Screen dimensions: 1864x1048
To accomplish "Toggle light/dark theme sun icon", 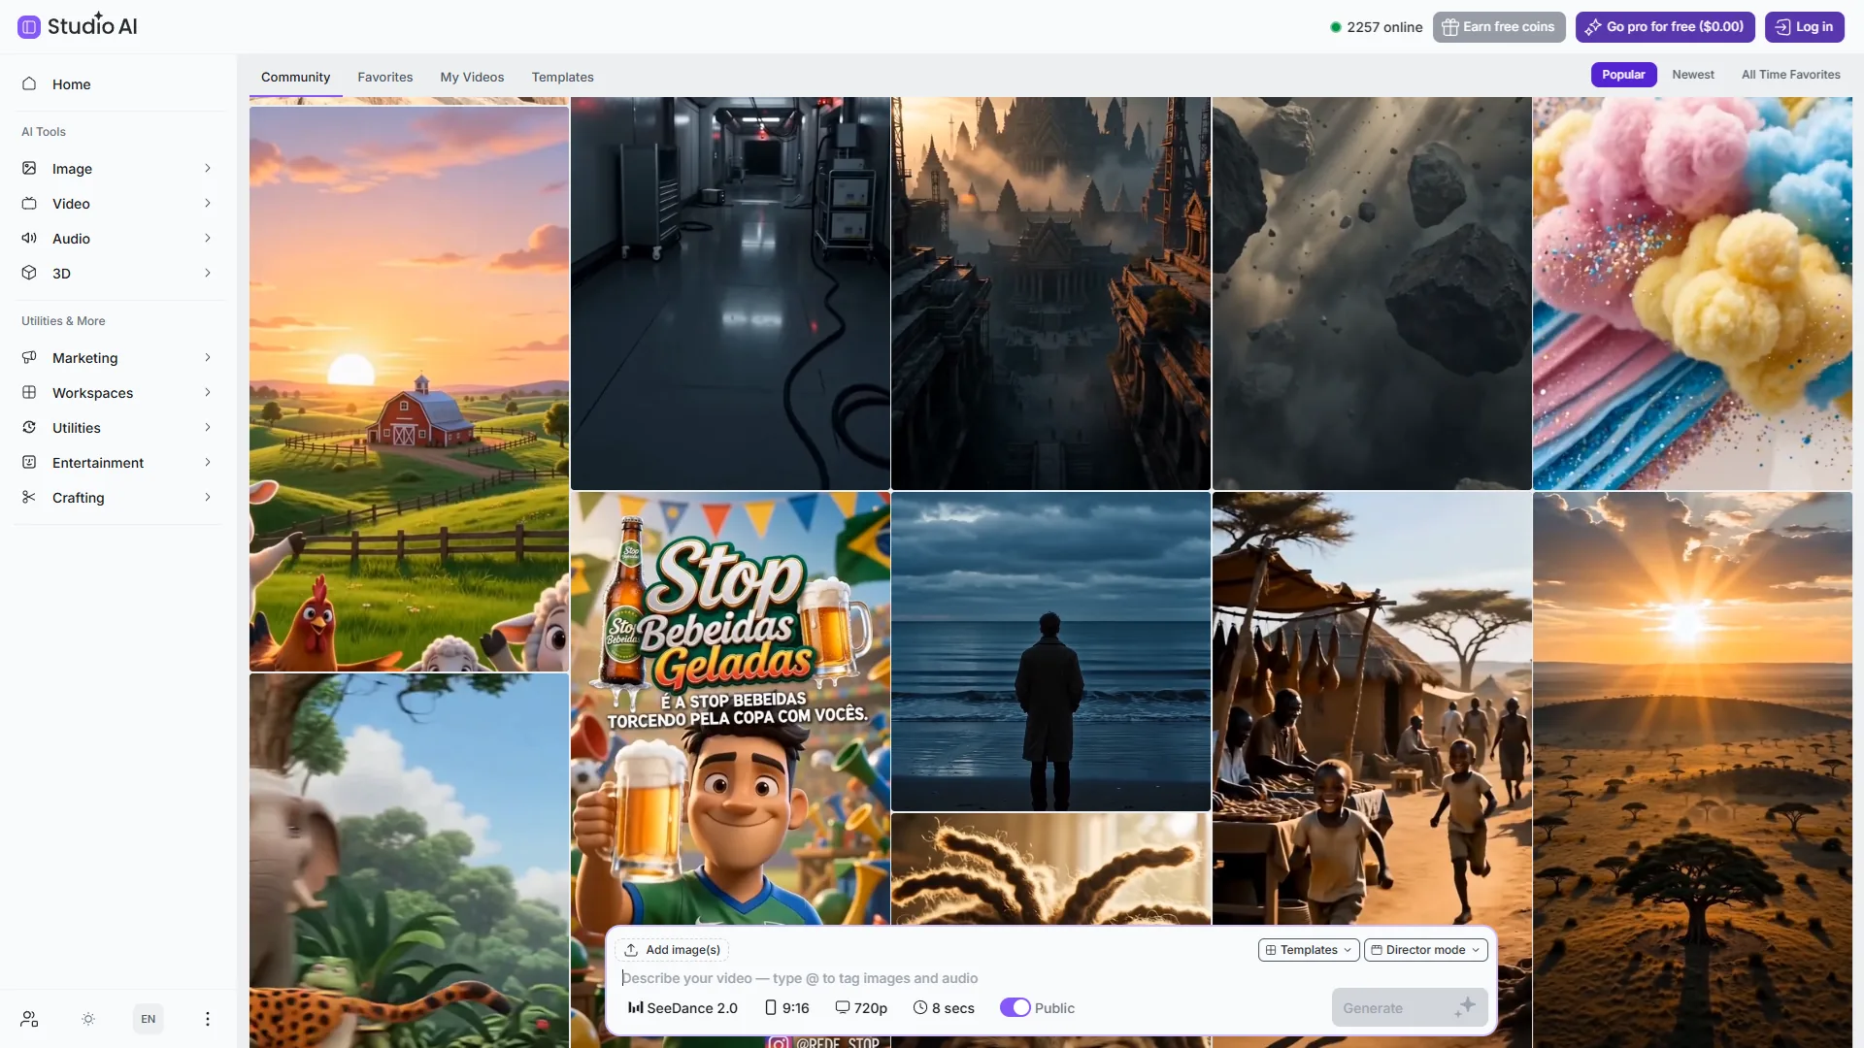I will [x=88, y=1019].
